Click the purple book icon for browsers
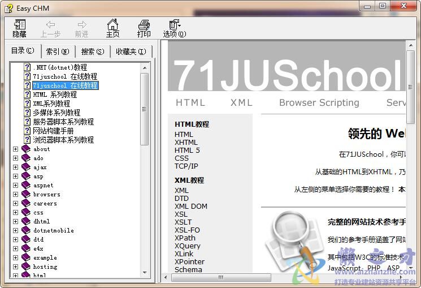Viewport: 421px width, 288px height. tap(26, 194)
